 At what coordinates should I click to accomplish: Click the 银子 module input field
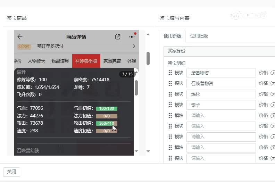click(x=221, y=105)
